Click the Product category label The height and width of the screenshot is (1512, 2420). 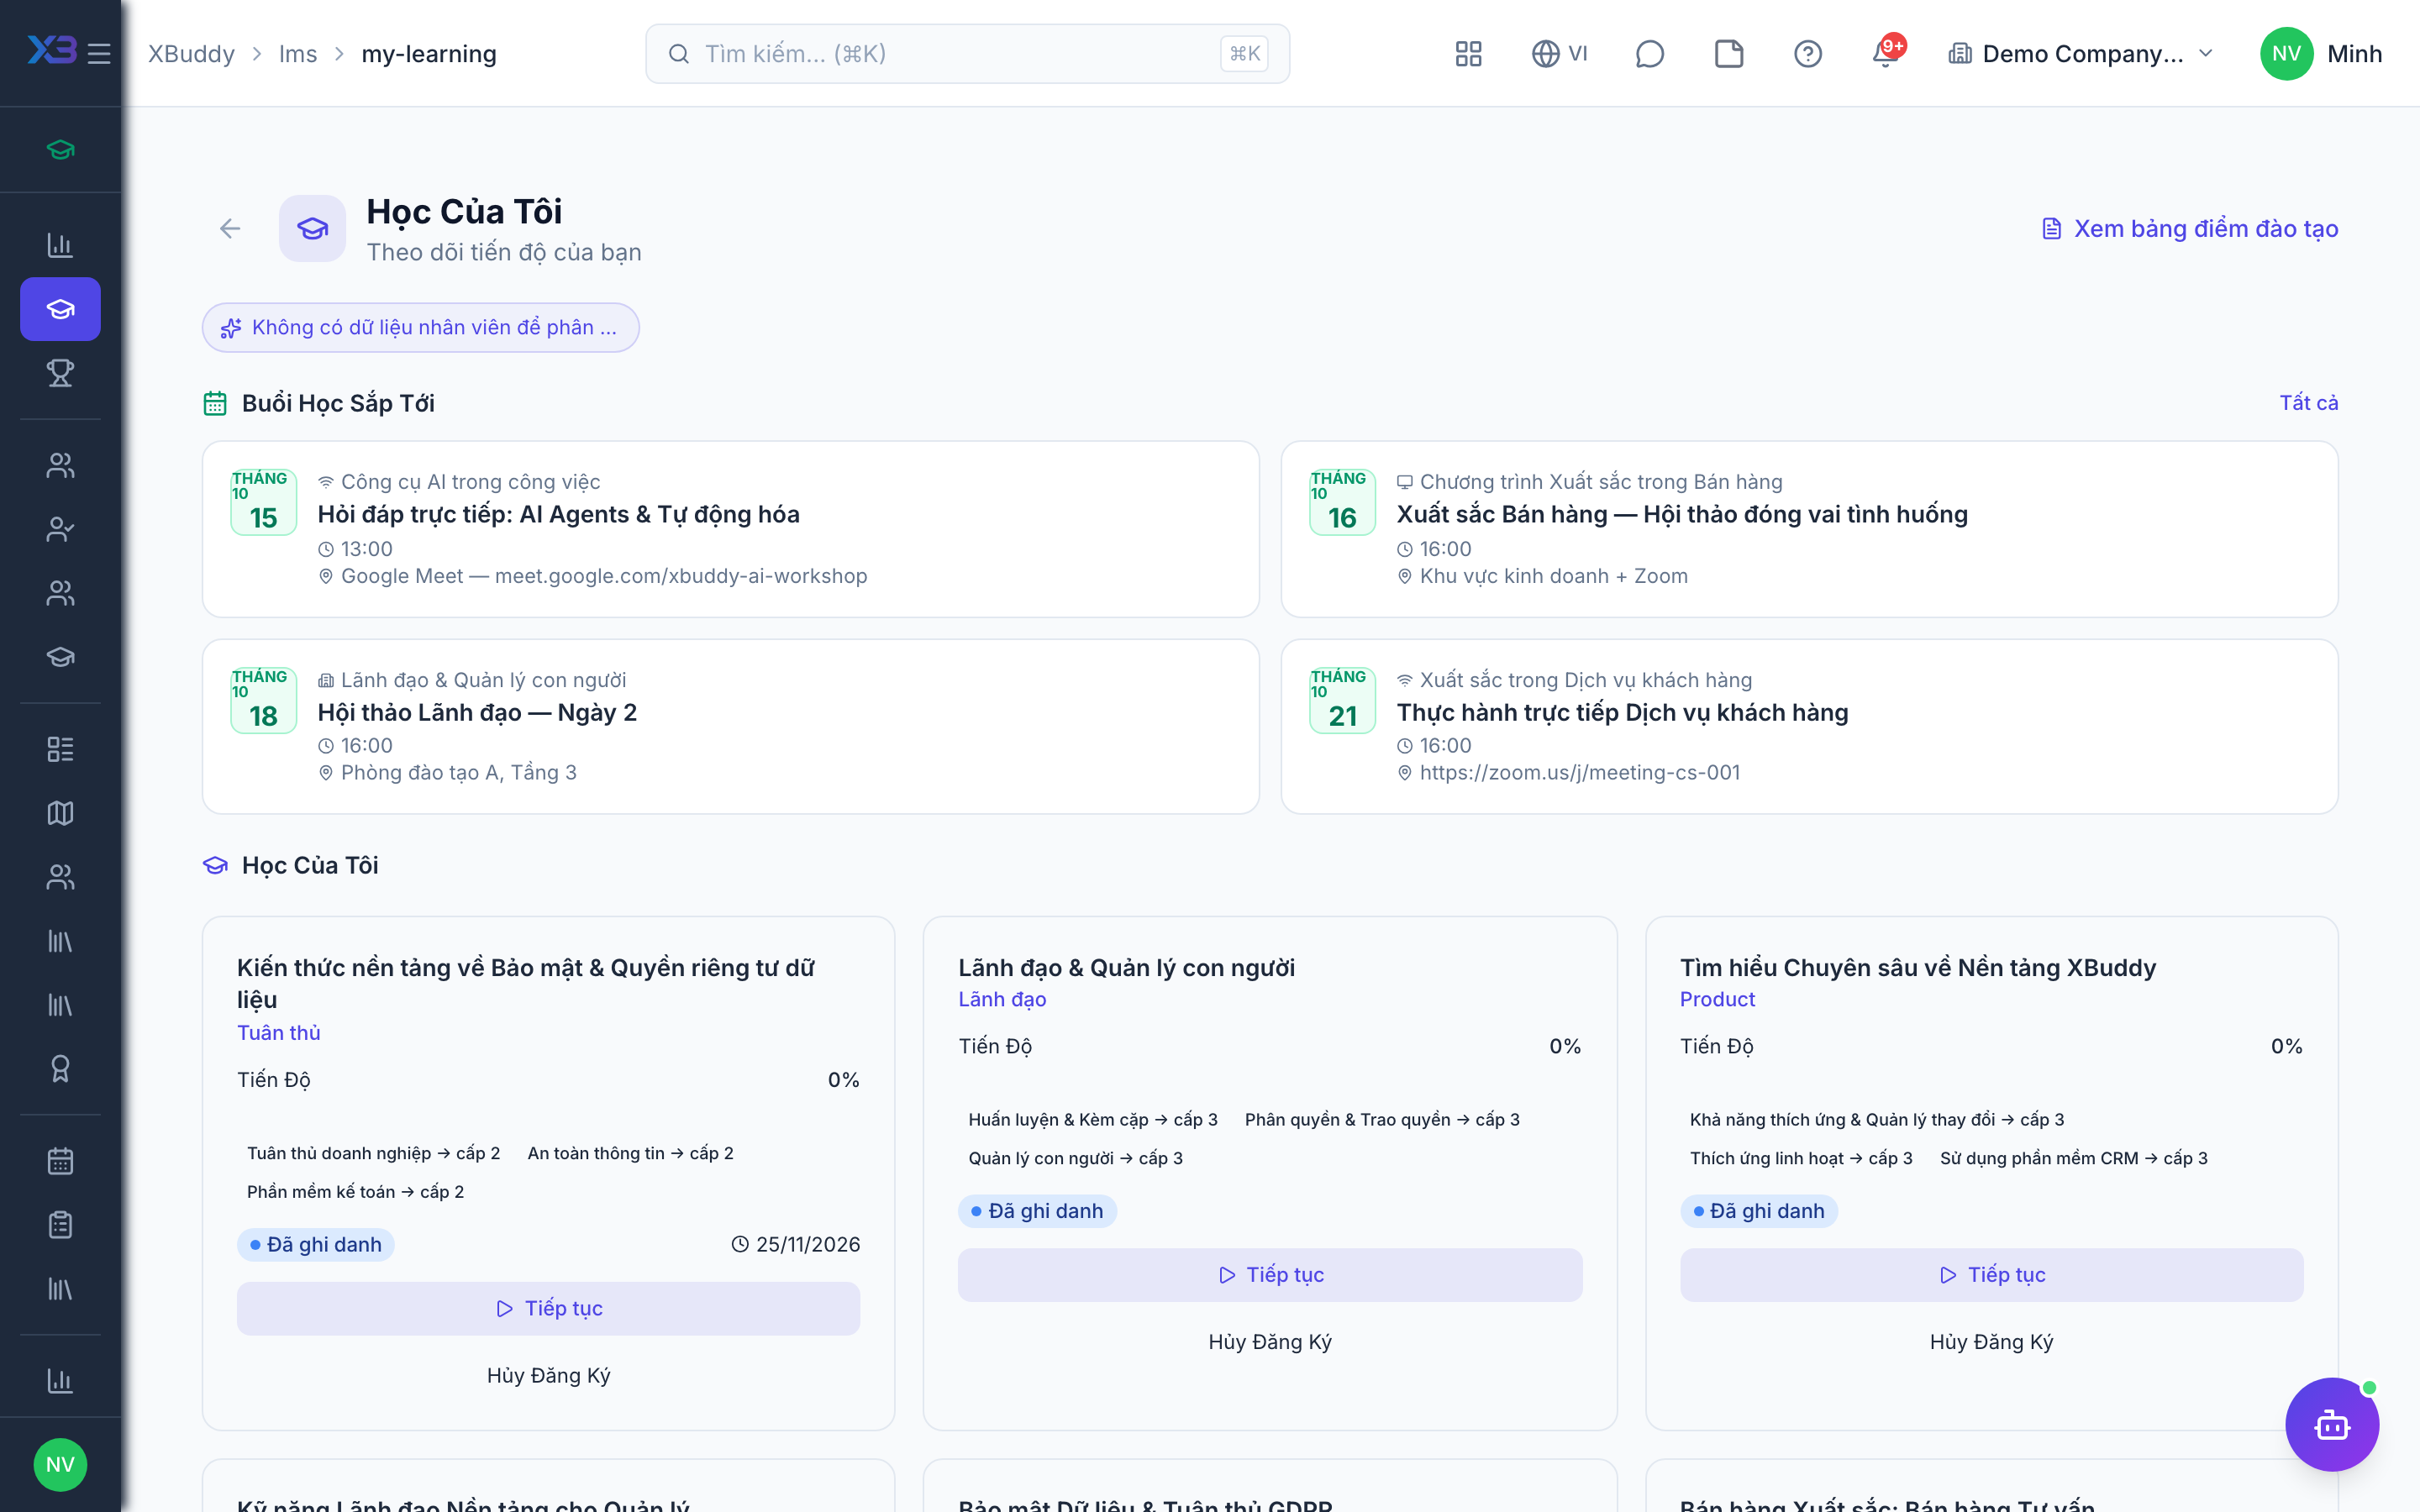(1717, 999)
